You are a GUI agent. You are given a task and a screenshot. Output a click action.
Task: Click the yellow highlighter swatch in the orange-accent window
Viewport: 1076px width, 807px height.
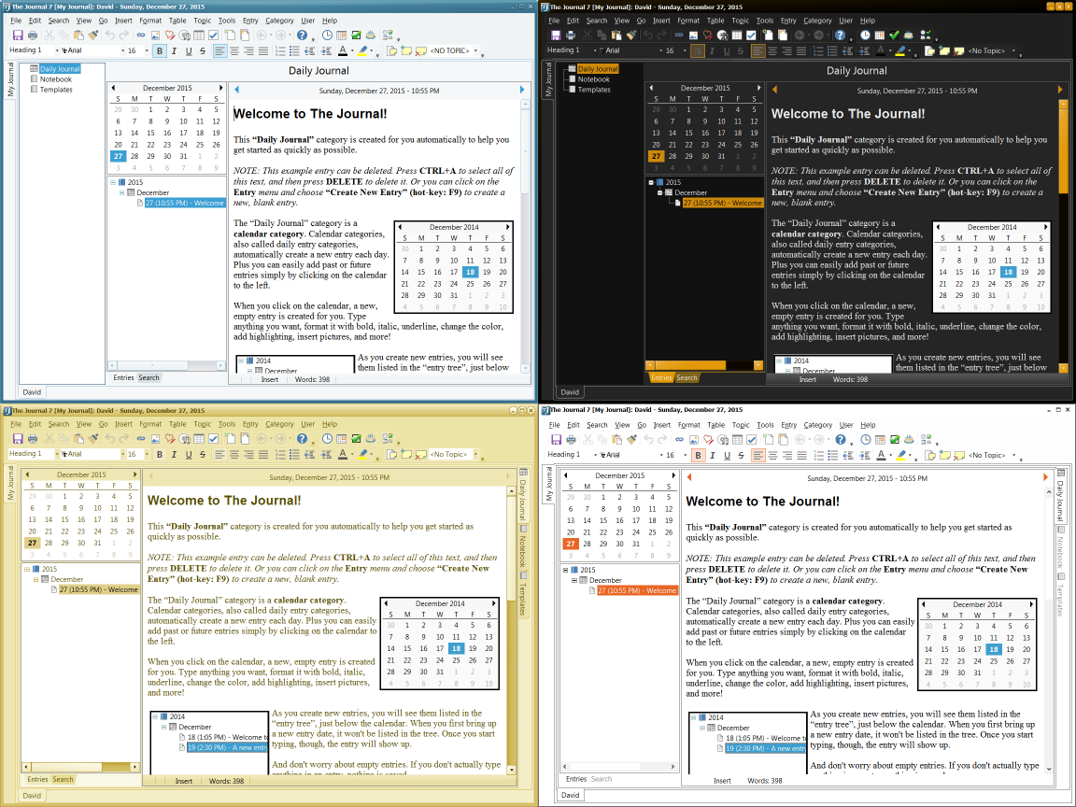901,455
